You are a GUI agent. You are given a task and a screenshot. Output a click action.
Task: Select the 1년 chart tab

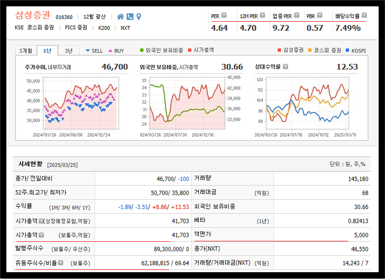[x=47, y=51]
